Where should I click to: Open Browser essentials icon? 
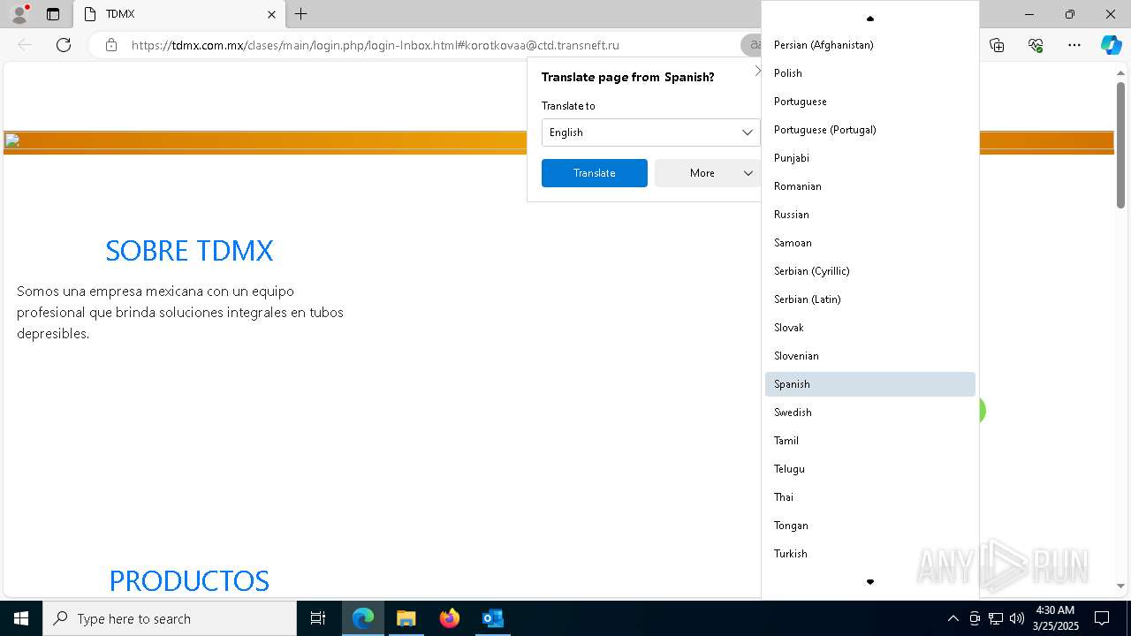(x=1036, y=45)
